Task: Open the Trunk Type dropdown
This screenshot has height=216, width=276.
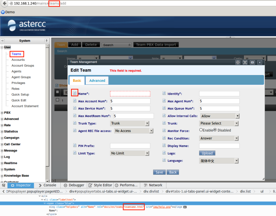Action: tap(130, 123)
